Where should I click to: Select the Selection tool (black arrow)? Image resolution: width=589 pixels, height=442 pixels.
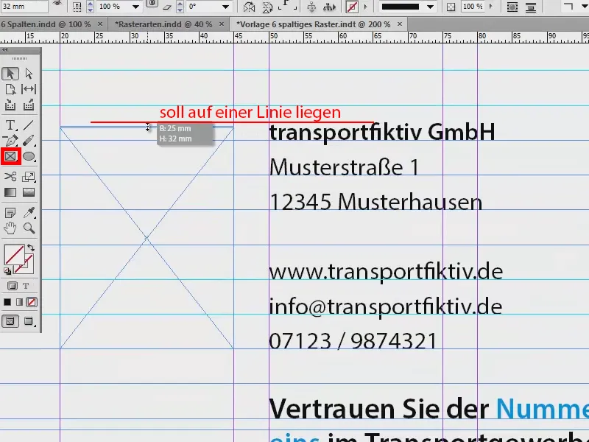10,73
